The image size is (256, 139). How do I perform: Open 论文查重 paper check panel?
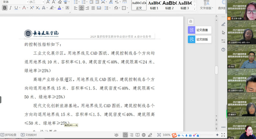pos(200,30)
